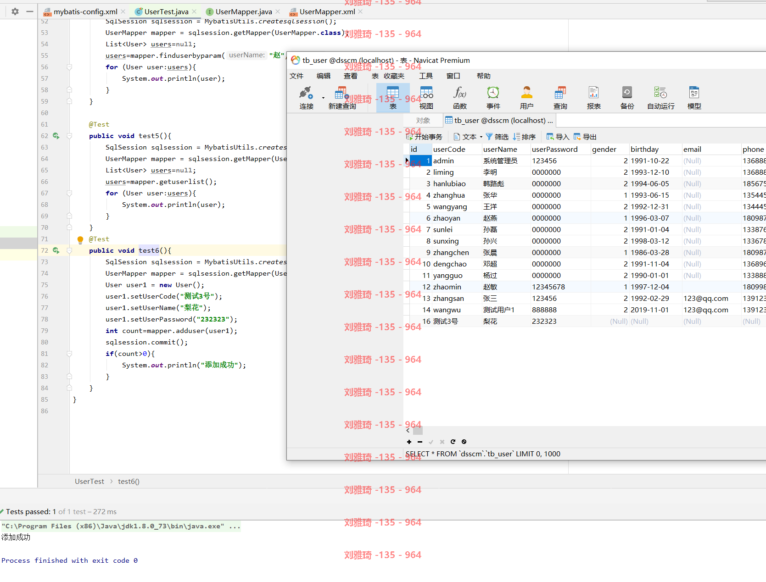Click the hide panel minus icon
This screenshot has height=582, width=766.
pos(30,11)
